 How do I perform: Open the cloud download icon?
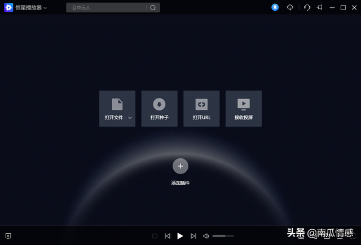pyautogui.click(x=290, y=7)
